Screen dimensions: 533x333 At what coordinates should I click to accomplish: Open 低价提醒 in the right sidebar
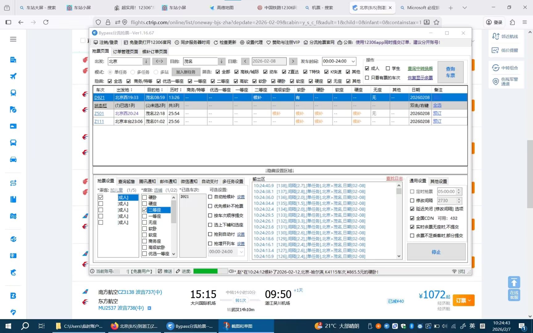click(506, 50)
